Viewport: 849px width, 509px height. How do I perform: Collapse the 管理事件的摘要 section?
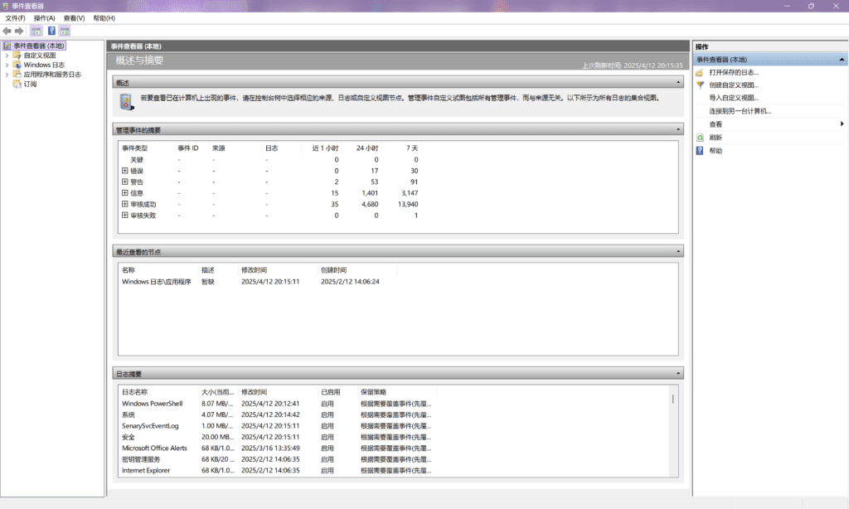click(x=679, y=130)
